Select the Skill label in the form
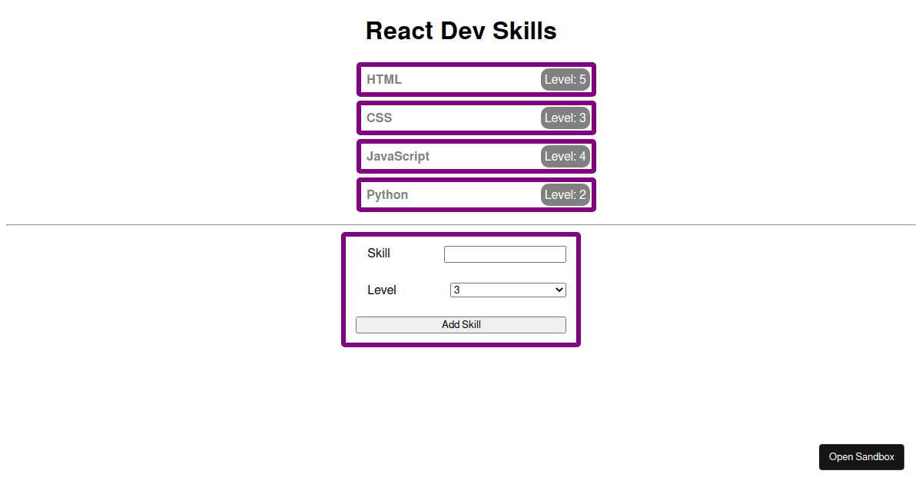Image resolution: width=922 pixels, height=484 pixels. (379, 253)
